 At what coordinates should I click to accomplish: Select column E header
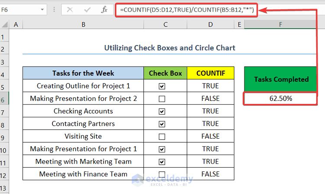coord(239,25)
